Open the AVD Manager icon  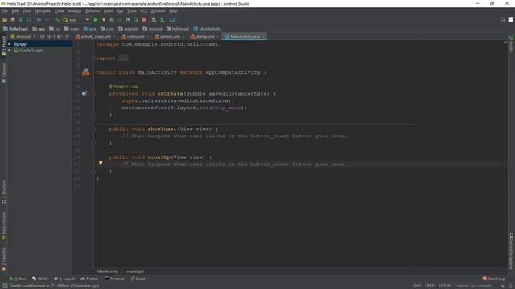(x=154, y=20)
